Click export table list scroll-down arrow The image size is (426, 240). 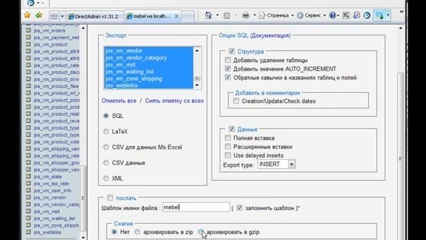pyautogui.click(x=197, y=85)
